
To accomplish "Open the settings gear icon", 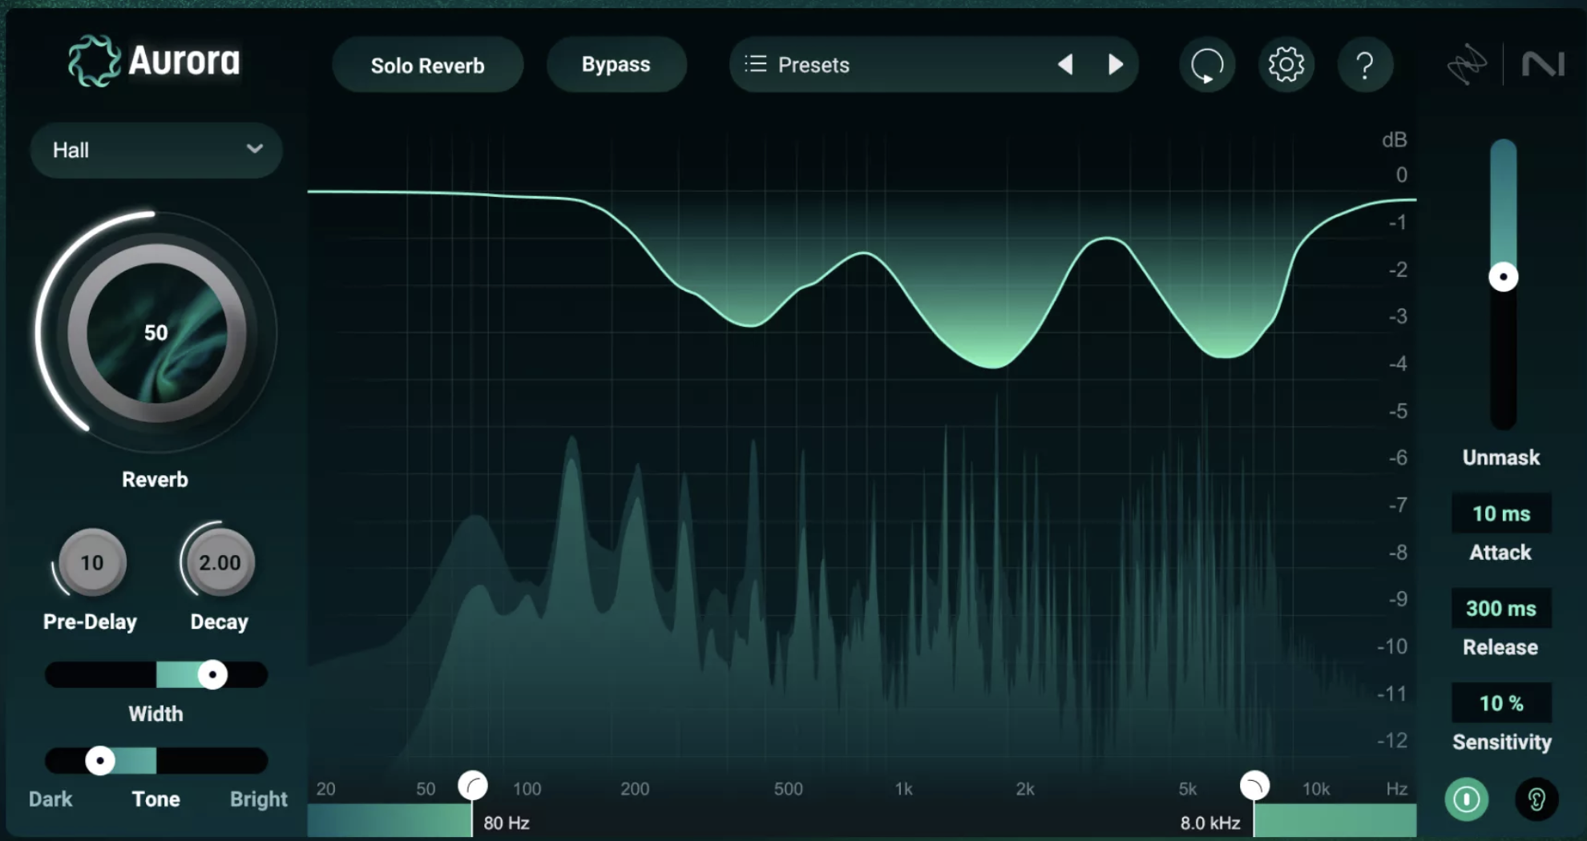I will pos(1286,65).
